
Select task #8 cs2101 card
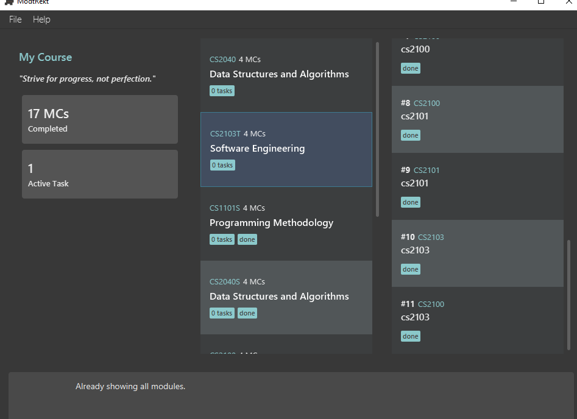point(477,119)
